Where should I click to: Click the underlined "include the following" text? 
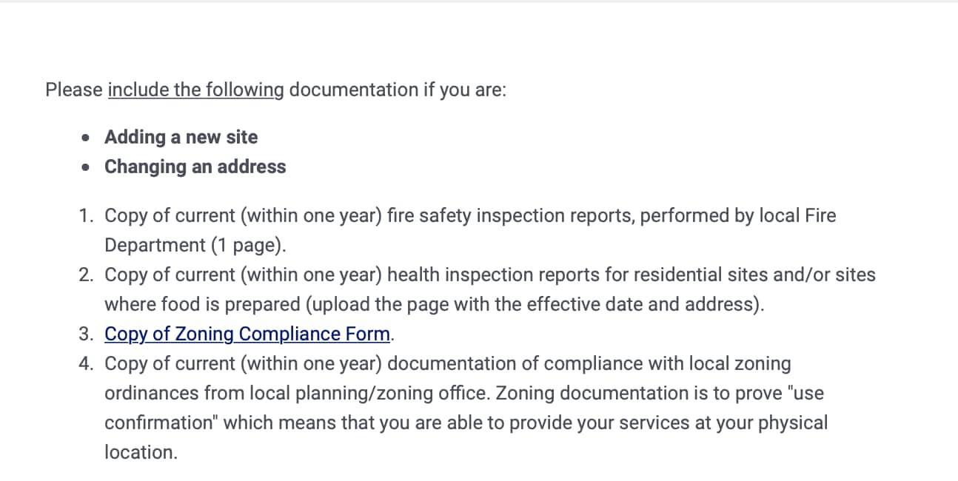[x=195, y=90]
